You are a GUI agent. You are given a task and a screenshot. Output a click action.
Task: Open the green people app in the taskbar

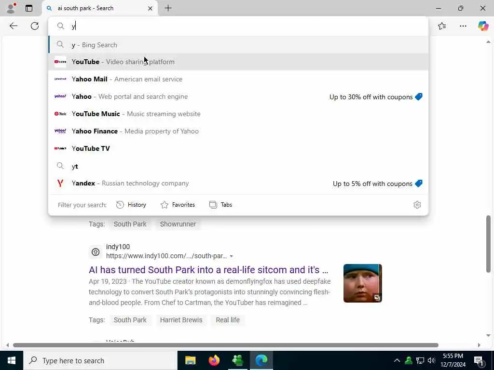coord(237,360)
